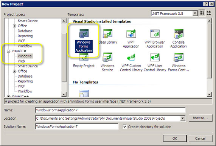The height and width of the screenshot is (146, 216).
Task: Click the project Name input field
Action: (x=110, y=110)
